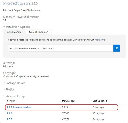
Task: Collapse the Version History section
Action: 14,96
